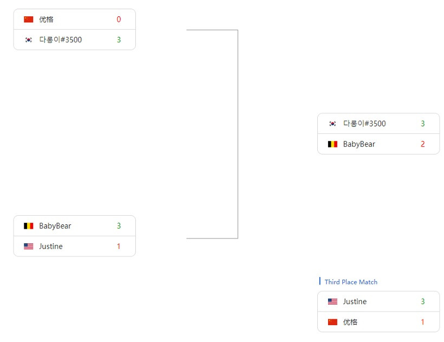
Task: Click Justine's score 3 in third place match
Action: (422, 301)
